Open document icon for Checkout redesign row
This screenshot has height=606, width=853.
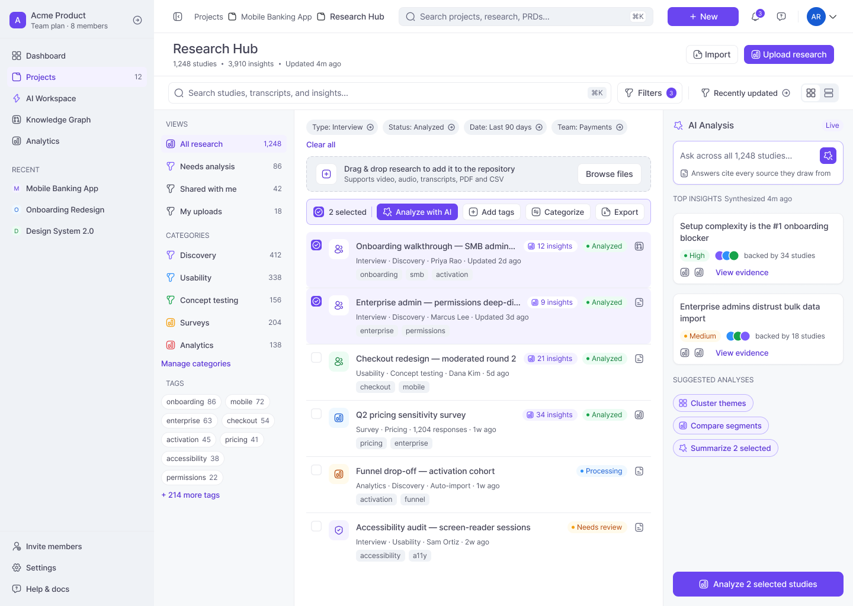pos(639,359)
